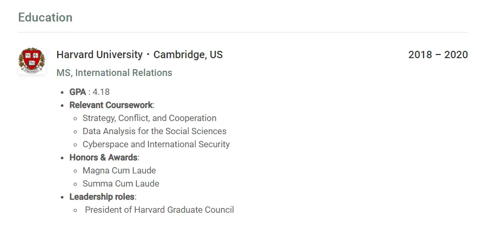Click the 4.18 GPA value
The height and width of the screenshot is (229, 486).
pyautogui.click(x=101, y=92)
